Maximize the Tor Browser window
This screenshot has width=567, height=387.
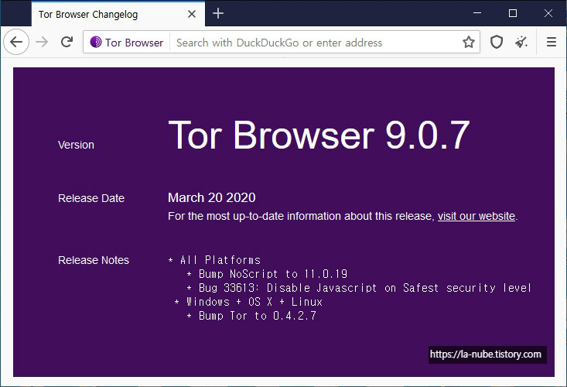512,13
